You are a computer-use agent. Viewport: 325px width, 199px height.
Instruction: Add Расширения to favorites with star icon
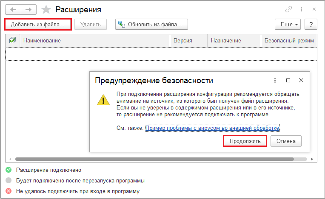point(46,9)
